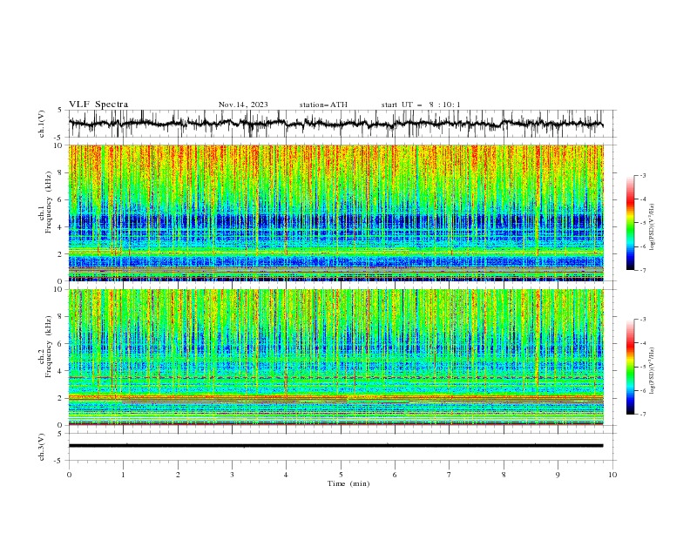The height and width of the screenshot is (533, 690).
Task: Click the "8" kHz tick of the ch.1 spectrogram
Action: pos(60,172)
